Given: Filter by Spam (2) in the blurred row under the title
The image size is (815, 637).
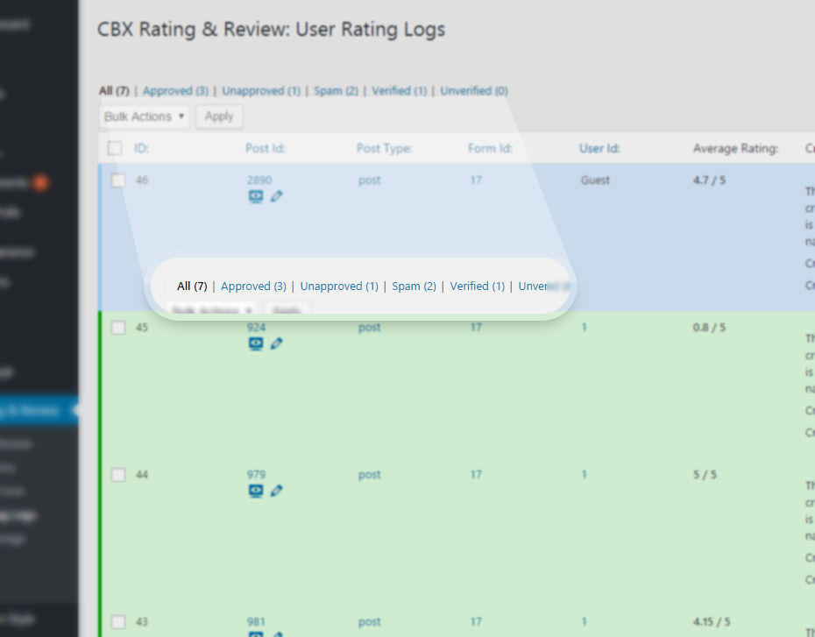Looking at the screenshot, I should (336, 91).
